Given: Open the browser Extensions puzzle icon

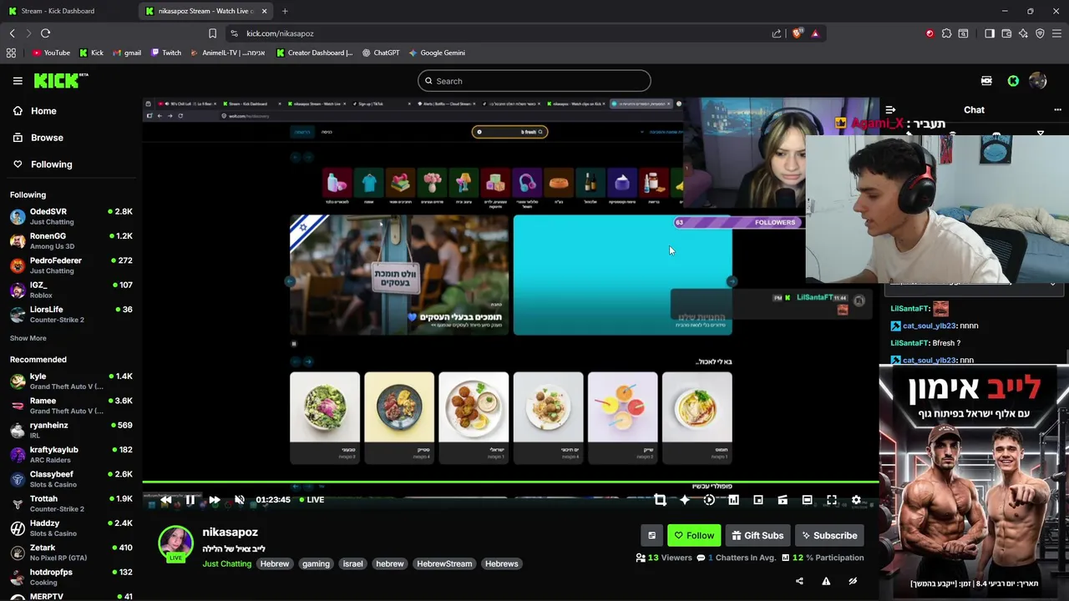Looking at the screenshot, I should (946, 33).
